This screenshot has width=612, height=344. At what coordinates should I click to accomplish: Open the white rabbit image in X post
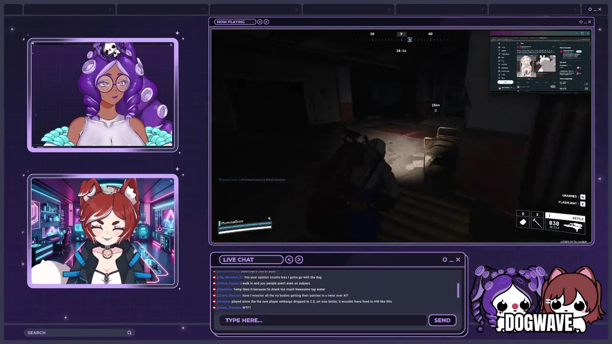[546, 64]
